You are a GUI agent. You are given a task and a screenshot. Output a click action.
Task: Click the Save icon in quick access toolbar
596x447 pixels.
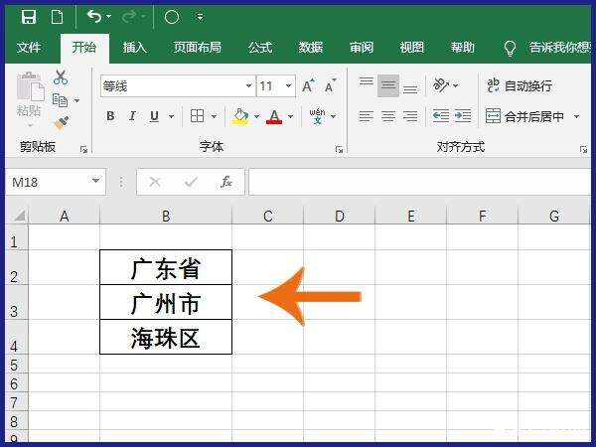point(29,17)
